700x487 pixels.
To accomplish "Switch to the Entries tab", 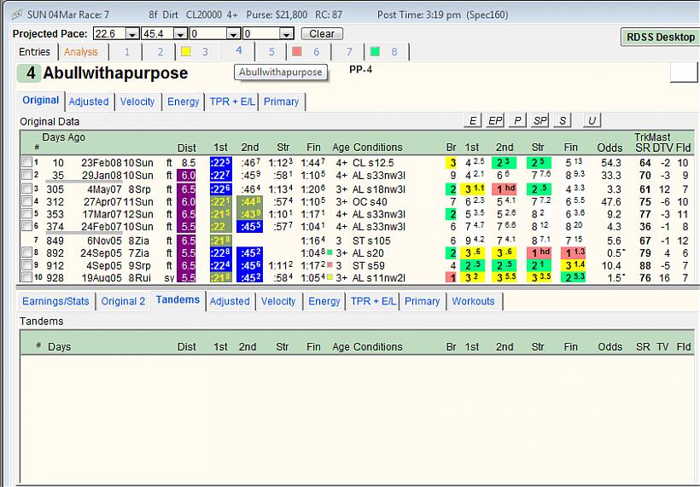I will point(34,52).
